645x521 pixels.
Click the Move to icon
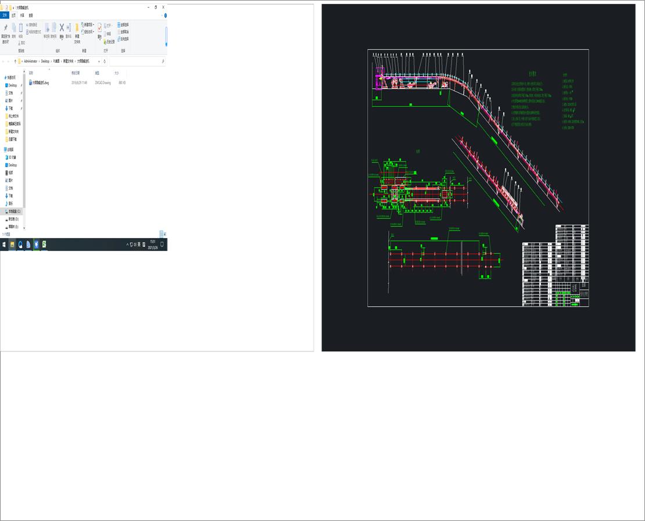(46, 31)
